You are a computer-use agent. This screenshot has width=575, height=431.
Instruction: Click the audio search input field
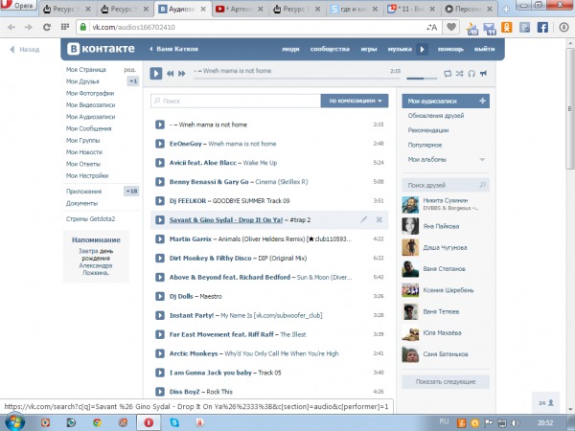(x=236, y=101)
